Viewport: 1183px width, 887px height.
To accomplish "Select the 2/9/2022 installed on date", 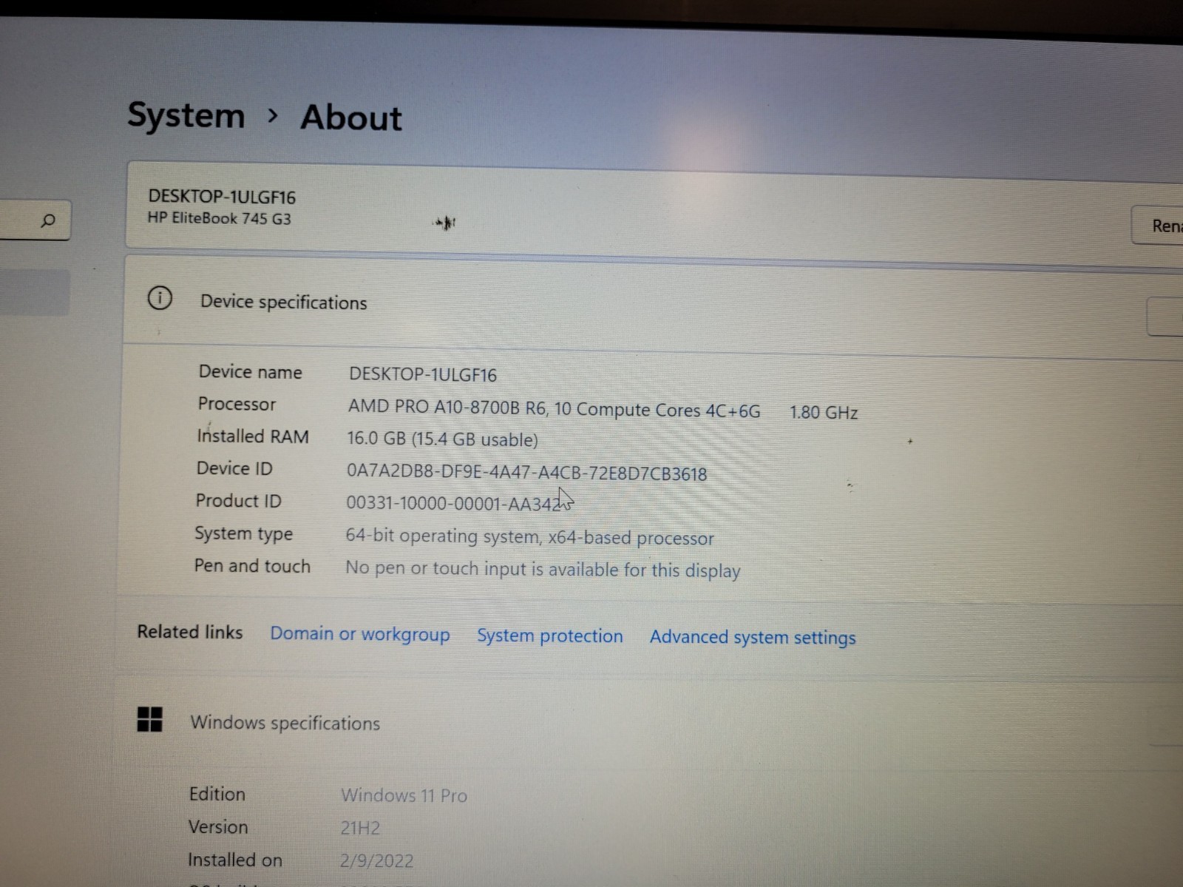I will [x=377, y=861].
